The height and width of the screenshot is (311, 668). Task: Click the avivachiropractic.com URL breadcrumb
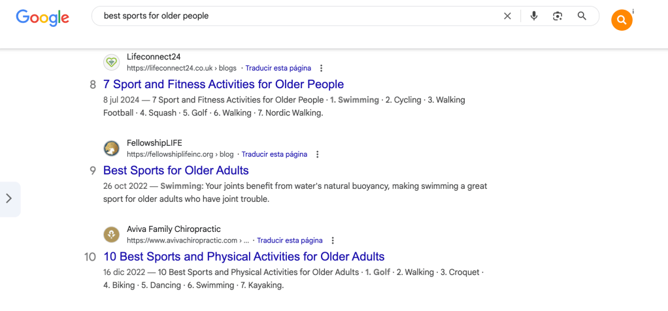188,240
